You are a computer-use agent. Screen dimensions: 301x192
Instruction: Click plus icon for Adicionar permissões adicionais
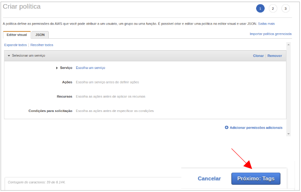227,128
